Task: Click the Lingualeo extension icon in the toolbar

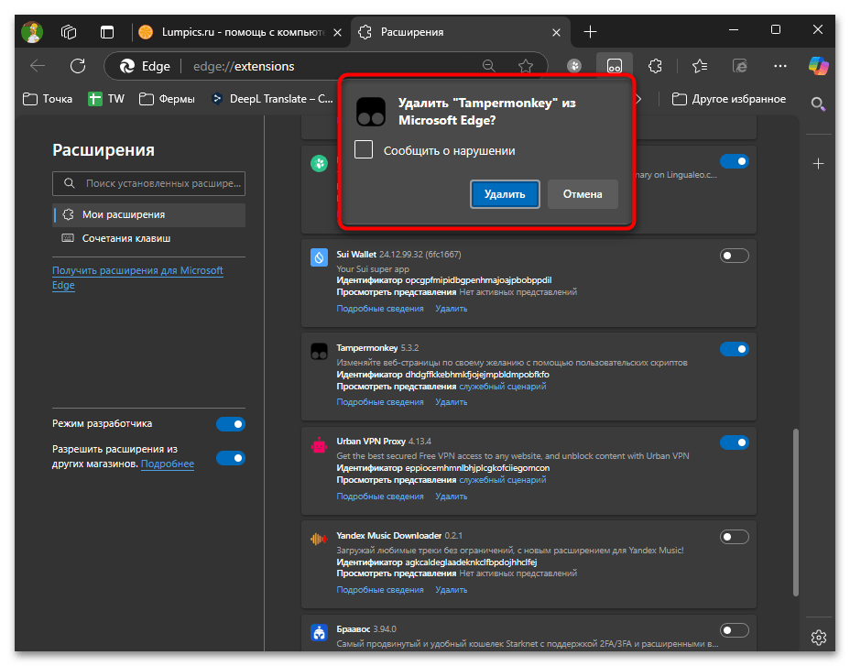Action: coord(574,66)
